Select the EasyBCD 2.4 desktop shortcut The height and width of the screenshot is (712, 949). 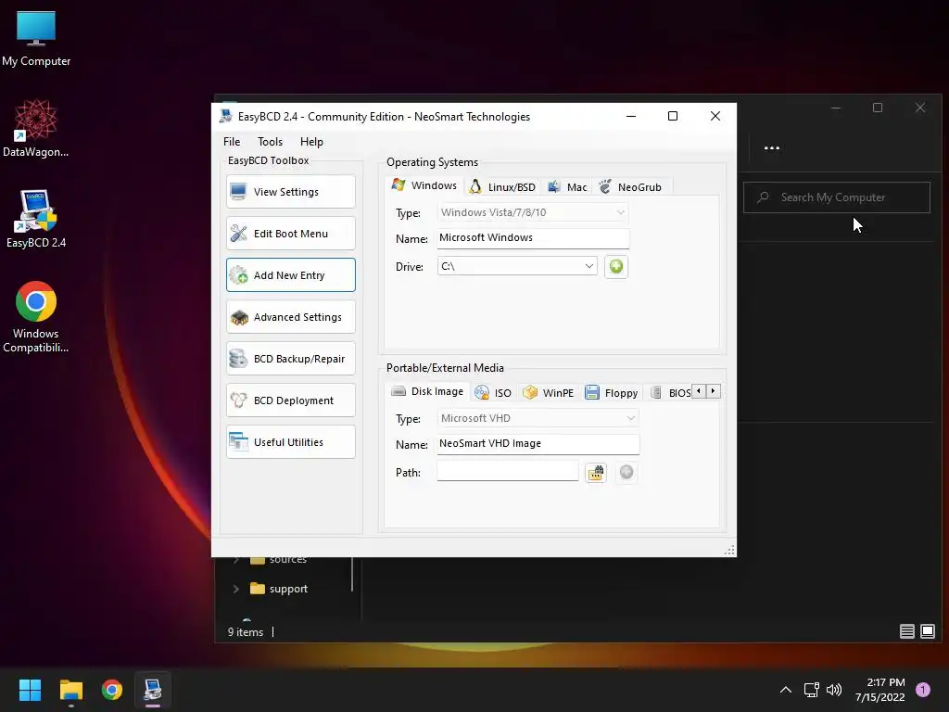coord(36,219)
